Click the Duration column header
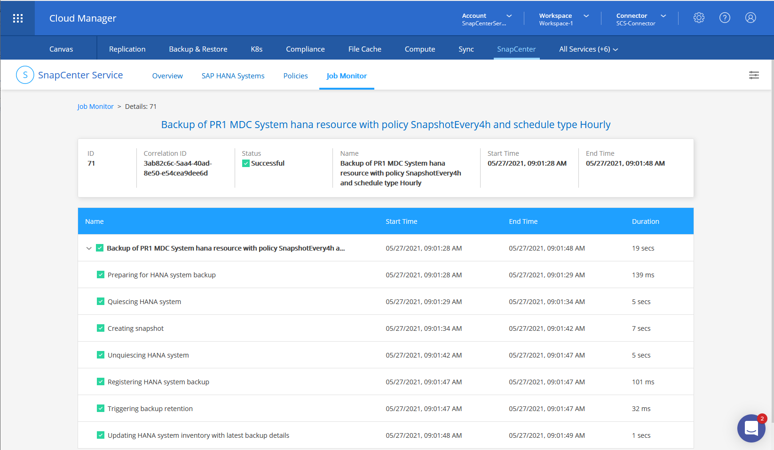The height and width of the screenshot is (450, 774). point(645,221)
